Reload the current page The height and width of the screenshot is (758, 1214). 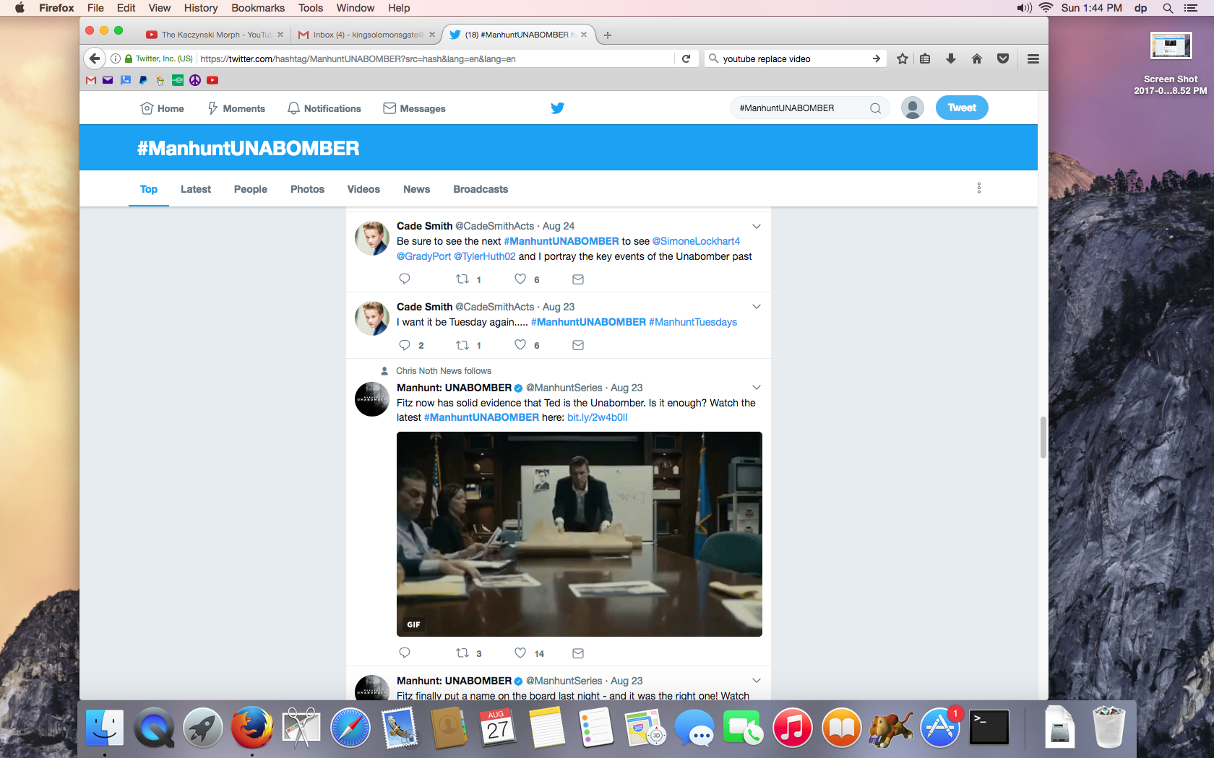(x=686, y=58)
